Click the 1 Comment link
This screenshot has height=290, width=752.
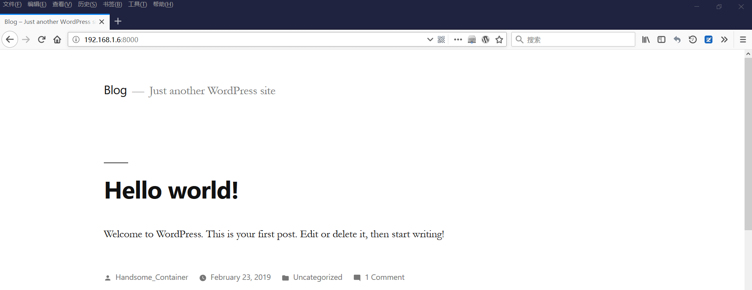coord(384,277)
